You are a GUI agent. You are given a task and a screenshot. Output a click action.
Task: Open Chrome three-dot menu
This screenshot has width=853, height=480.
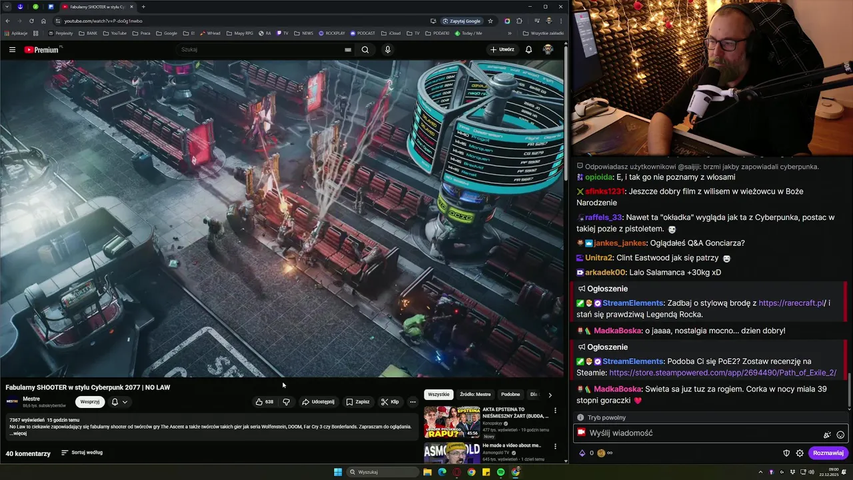pyautogui.click(x=560, y=21)
